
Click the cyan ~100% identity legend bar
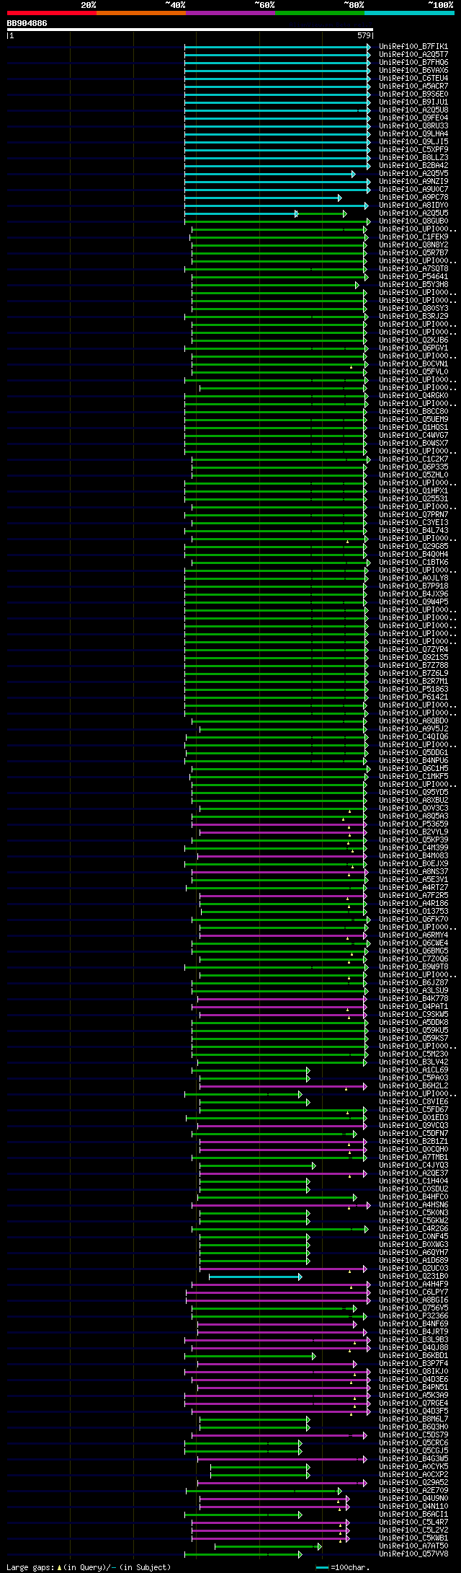[x=409, y=13]
